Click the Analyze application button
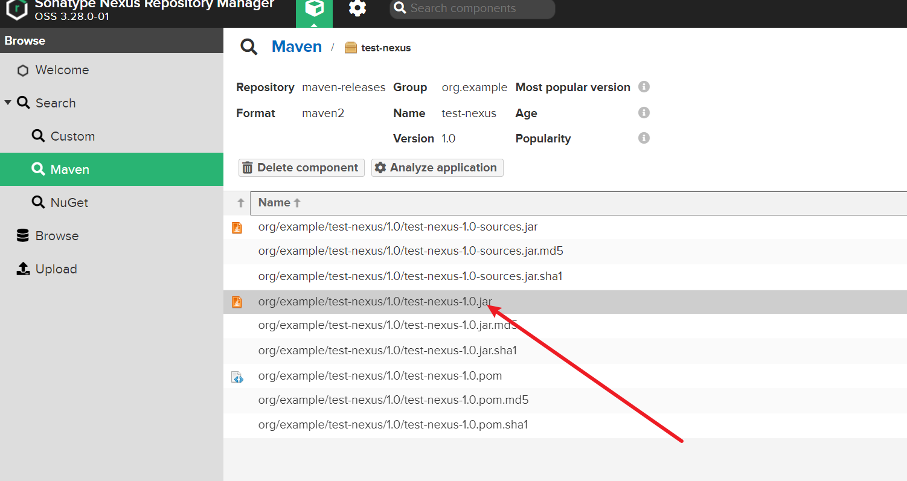Viewport: 907px width, 481px height. click(437, 168)
